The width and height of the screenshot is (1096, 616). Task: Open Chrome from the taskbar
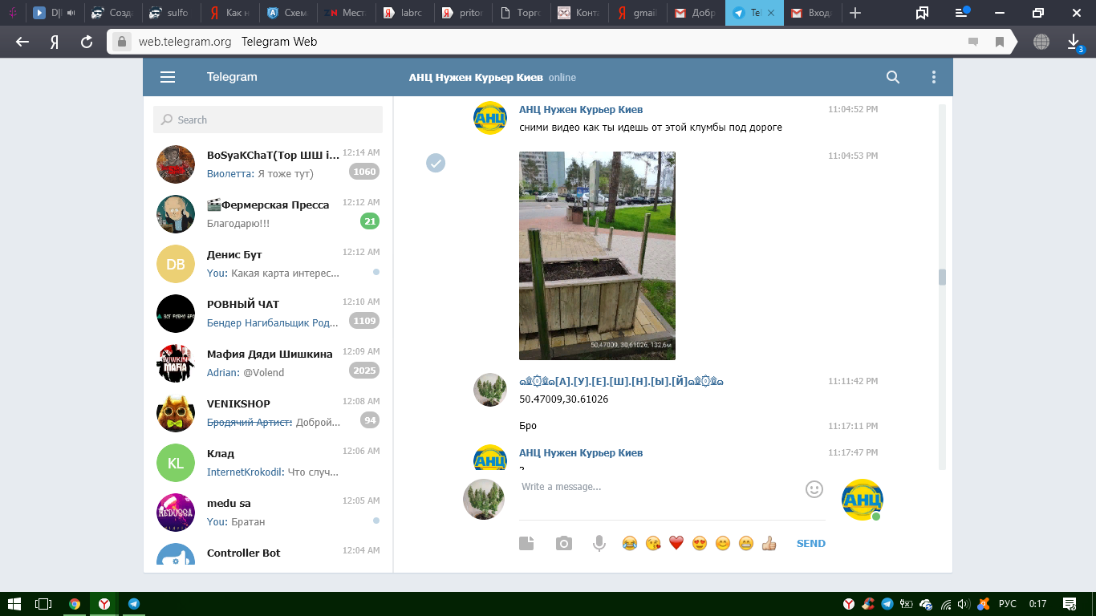pyautogui.click(x=75, y=604)
